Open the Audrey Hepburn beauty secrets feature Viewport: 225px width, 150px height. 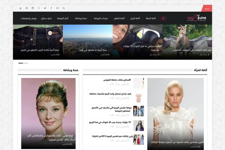click(x=48, y=113)
